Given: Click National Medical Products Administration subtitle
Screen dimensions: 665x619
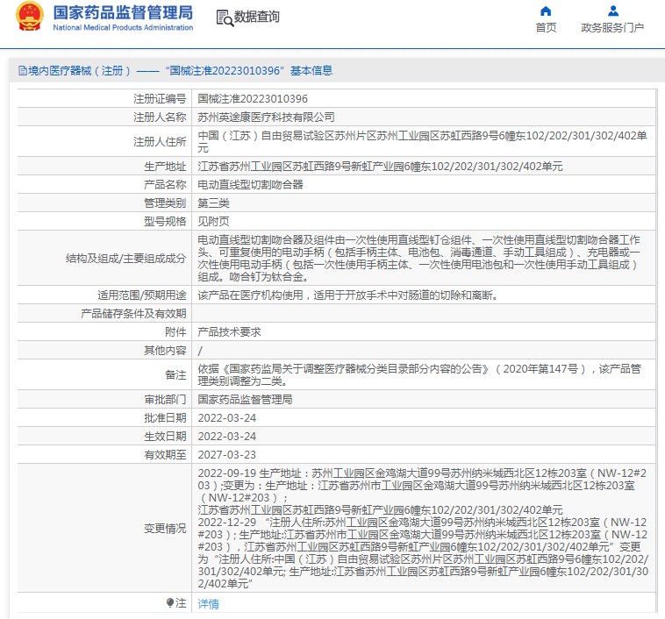Looking at the screenshot, I should (123, 27).
